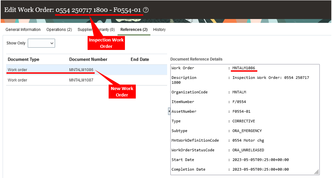Open the help icon beside work order title
The height and width of the screenshot is (178, 332).
click(x=146, y=10)
